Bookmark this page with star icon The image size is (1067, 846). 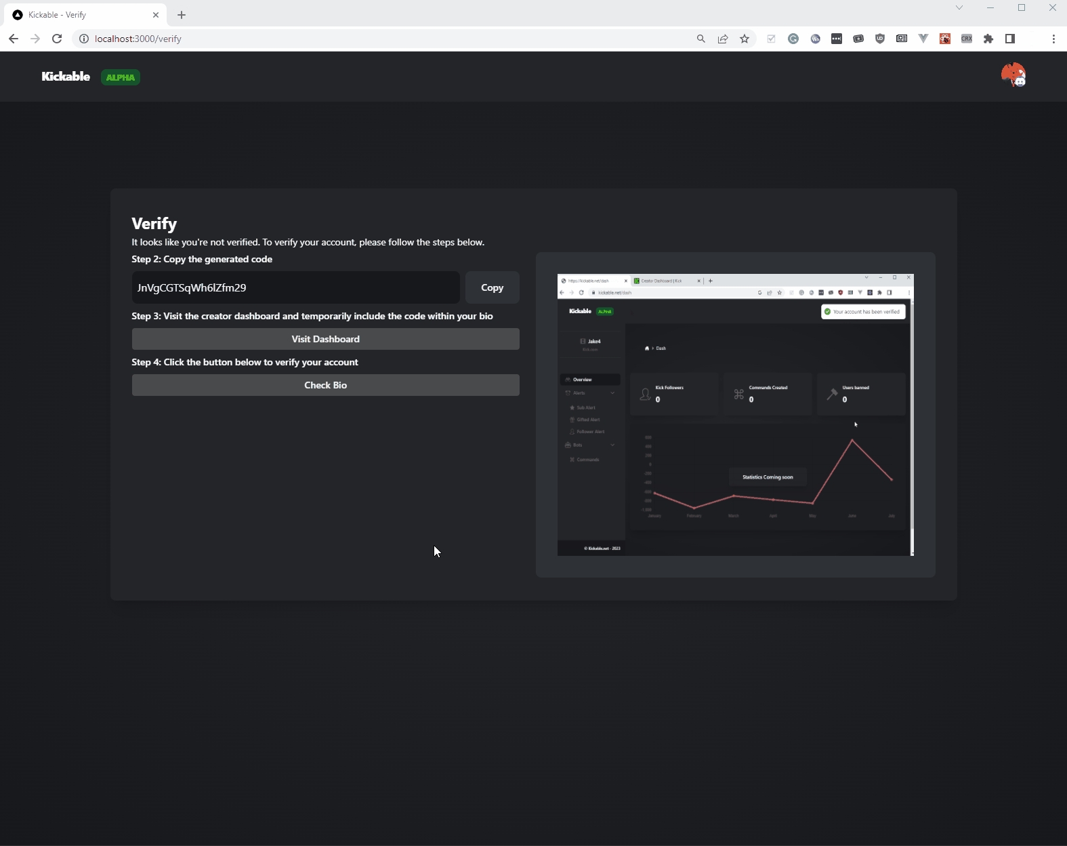[x=745, y=39]
